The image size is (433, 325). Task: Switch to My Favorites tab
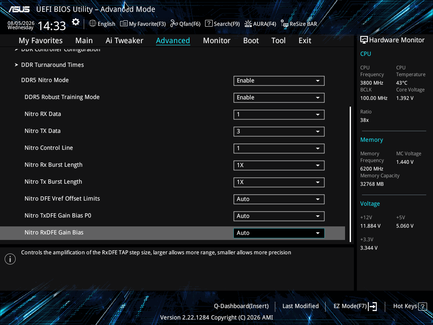pyautogui.click(x=41, y=40)
